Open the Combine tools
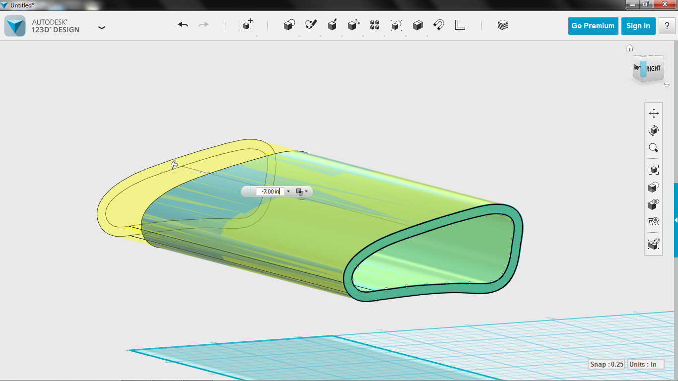Screen dimensions: 678x381 418,25
